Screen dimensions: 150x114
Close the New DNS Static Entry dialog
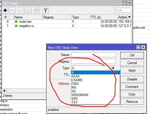(143, 47)
